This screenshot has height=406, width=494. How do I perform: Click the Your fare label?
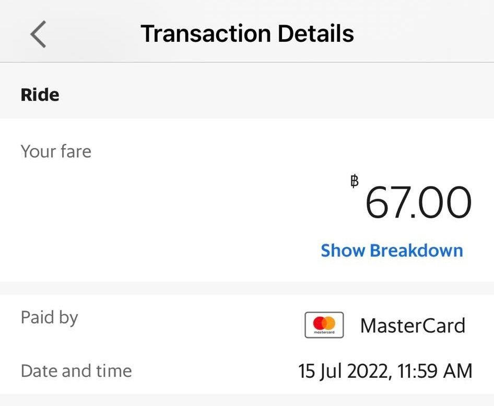coord(56,151)
